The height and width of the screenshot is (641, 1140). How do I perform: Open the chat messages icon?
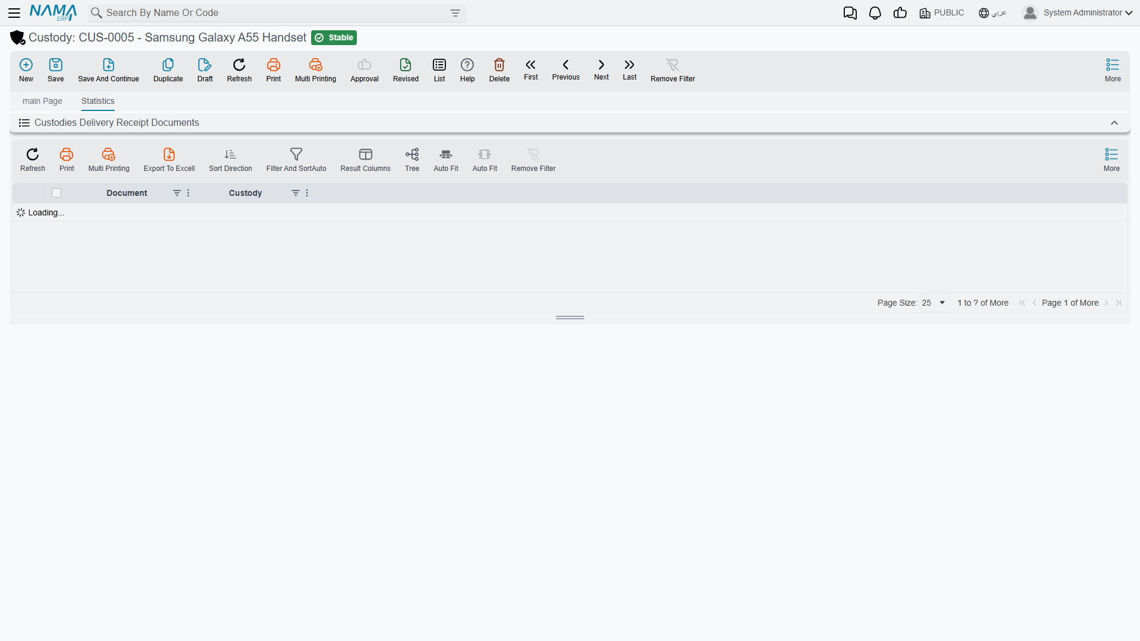(x=850, y=13)
